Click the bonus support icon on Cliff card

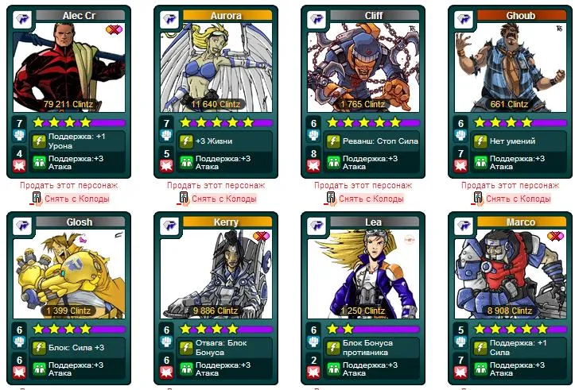[x=333, y=163]
